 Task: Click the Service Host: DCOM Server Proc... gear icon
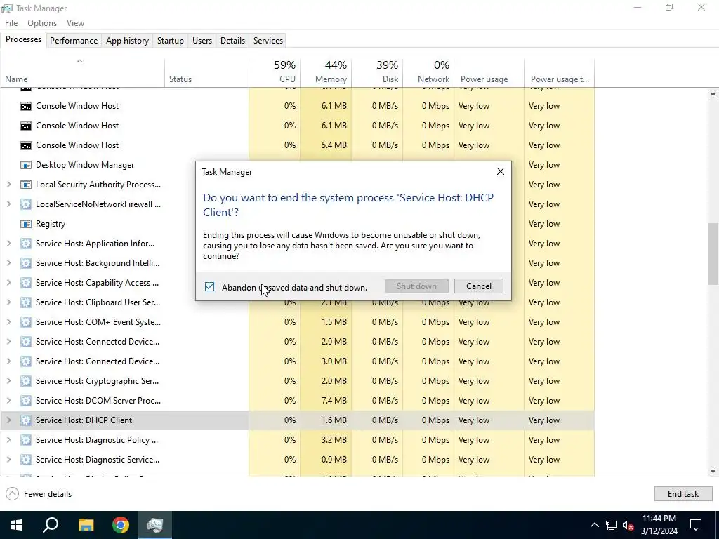click(x=26, y=401)
